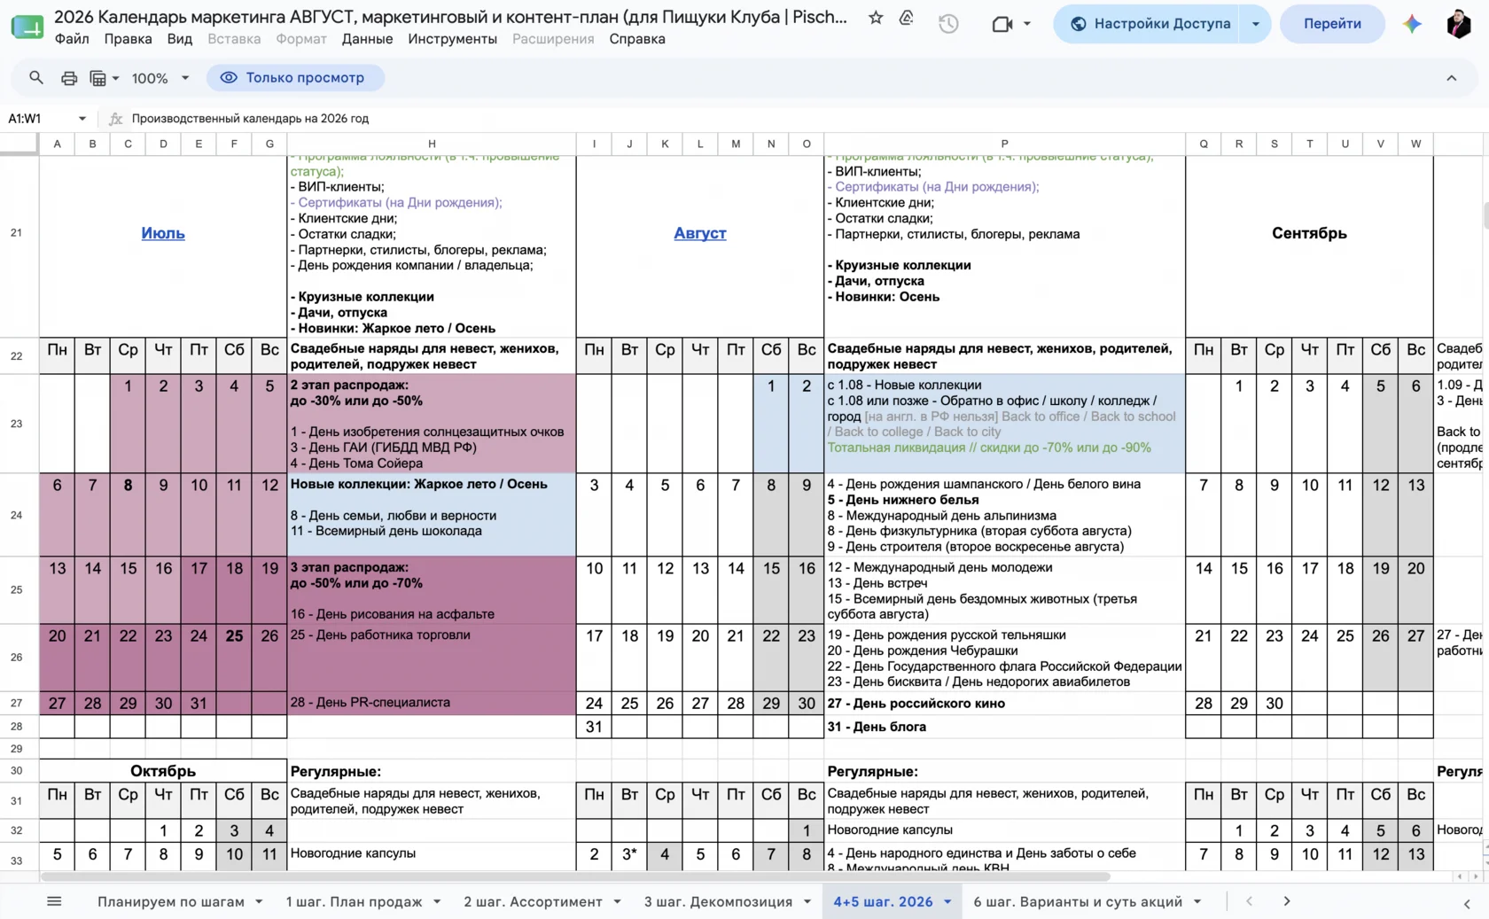Show earlier sheet tabs with left arrow
The width and height of the screenshot is (1489, 919).
pos(1250,901)
